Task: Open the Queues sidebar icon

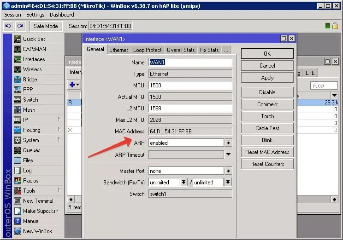Action: pos(18,150)
